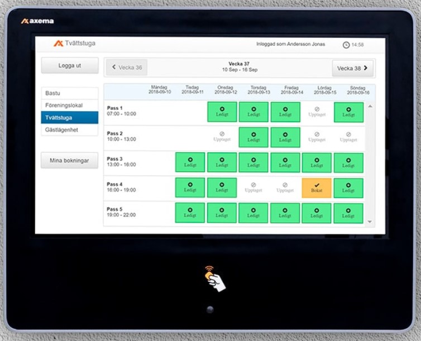
Task: Select the Ledigt slot Pass 2 Torsdag
Action: [x=253, y=137]
